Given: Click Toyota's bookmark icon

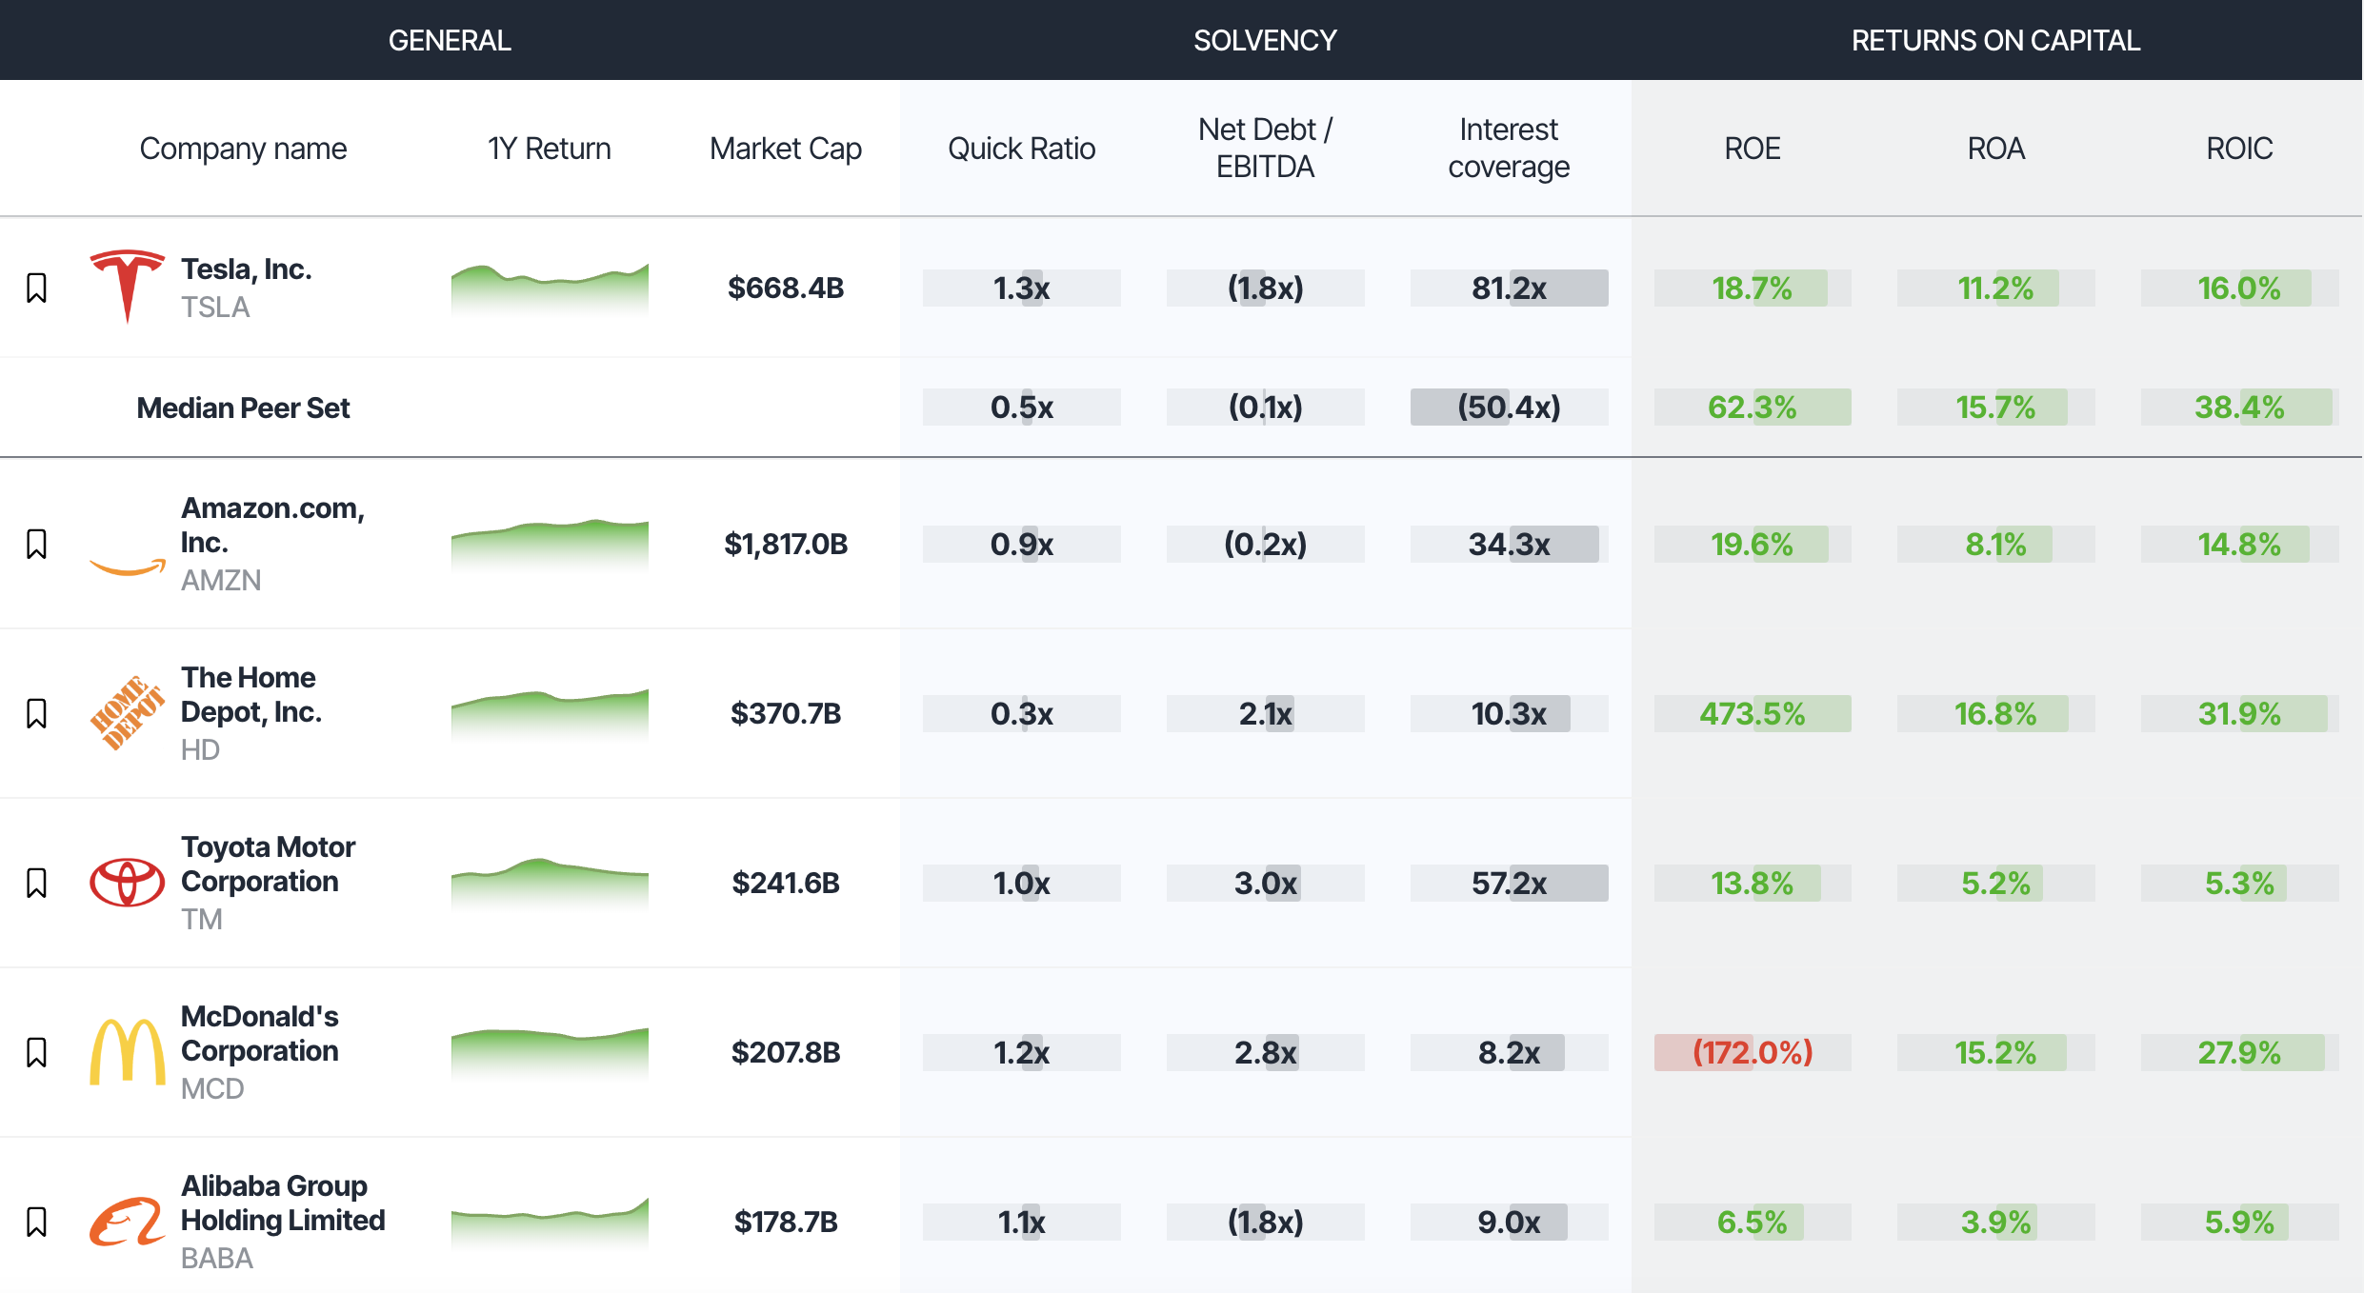Looking at the screenshot, I should [x=37, y=882].
